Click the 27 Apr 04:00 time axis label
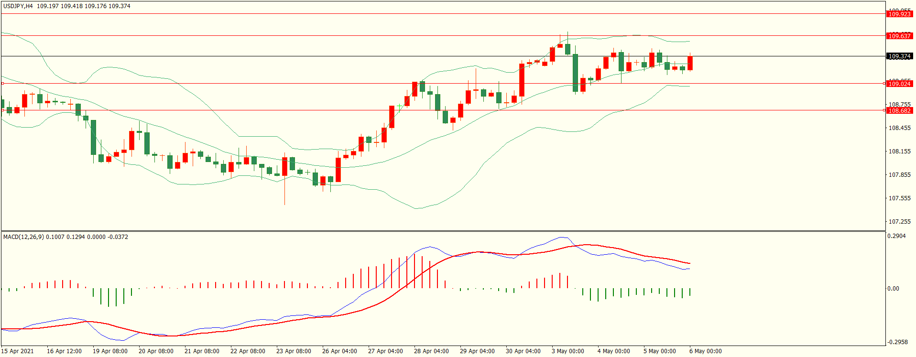916x357 pixels. click(385, 351)
